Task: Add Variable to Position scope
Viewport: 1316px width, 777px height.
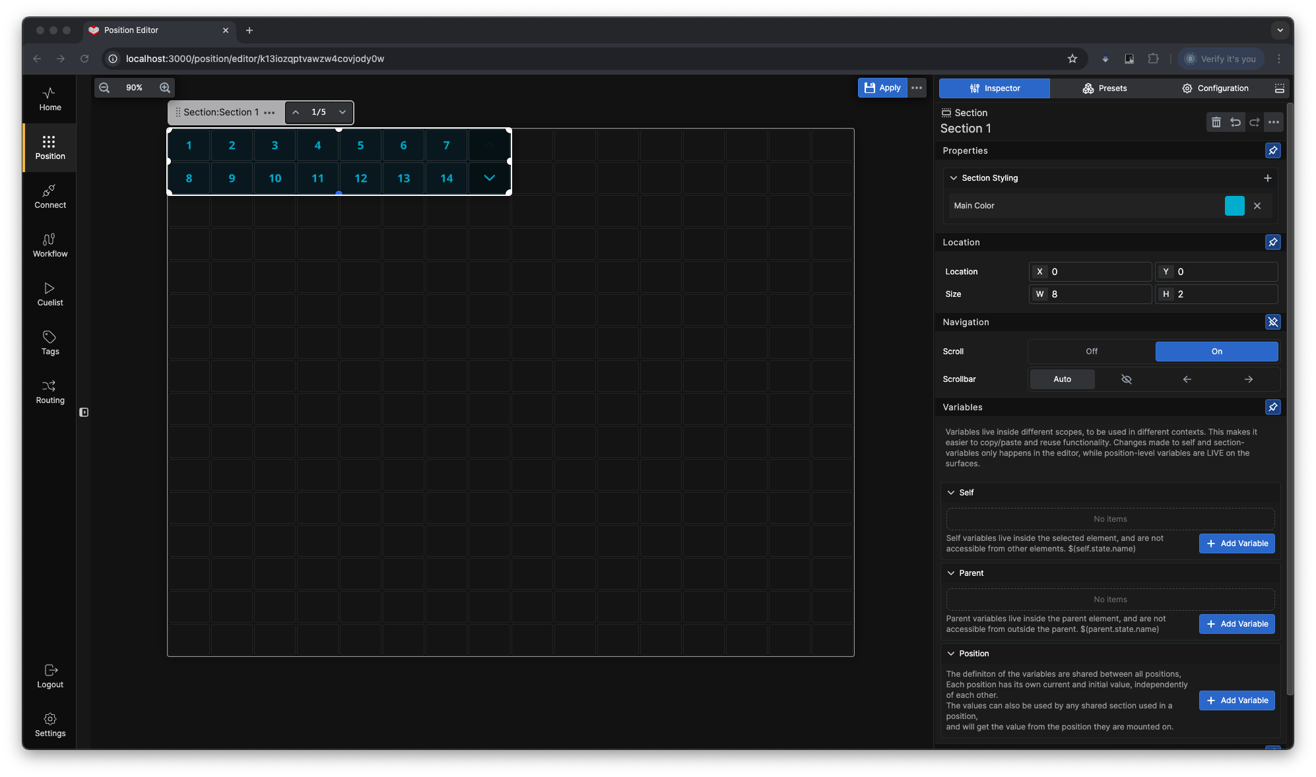Action: point(1236,700)
